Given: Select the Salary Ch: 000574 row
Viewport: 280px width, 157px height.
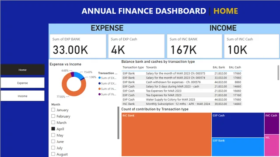Looking at the screenshot, I should pos(182,78).
